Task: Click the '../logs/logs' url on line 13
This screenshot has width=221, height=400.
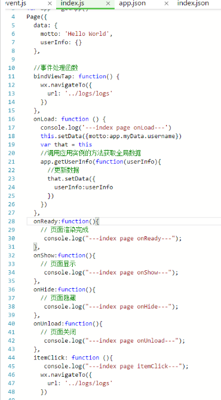Action: coord(89,94)
